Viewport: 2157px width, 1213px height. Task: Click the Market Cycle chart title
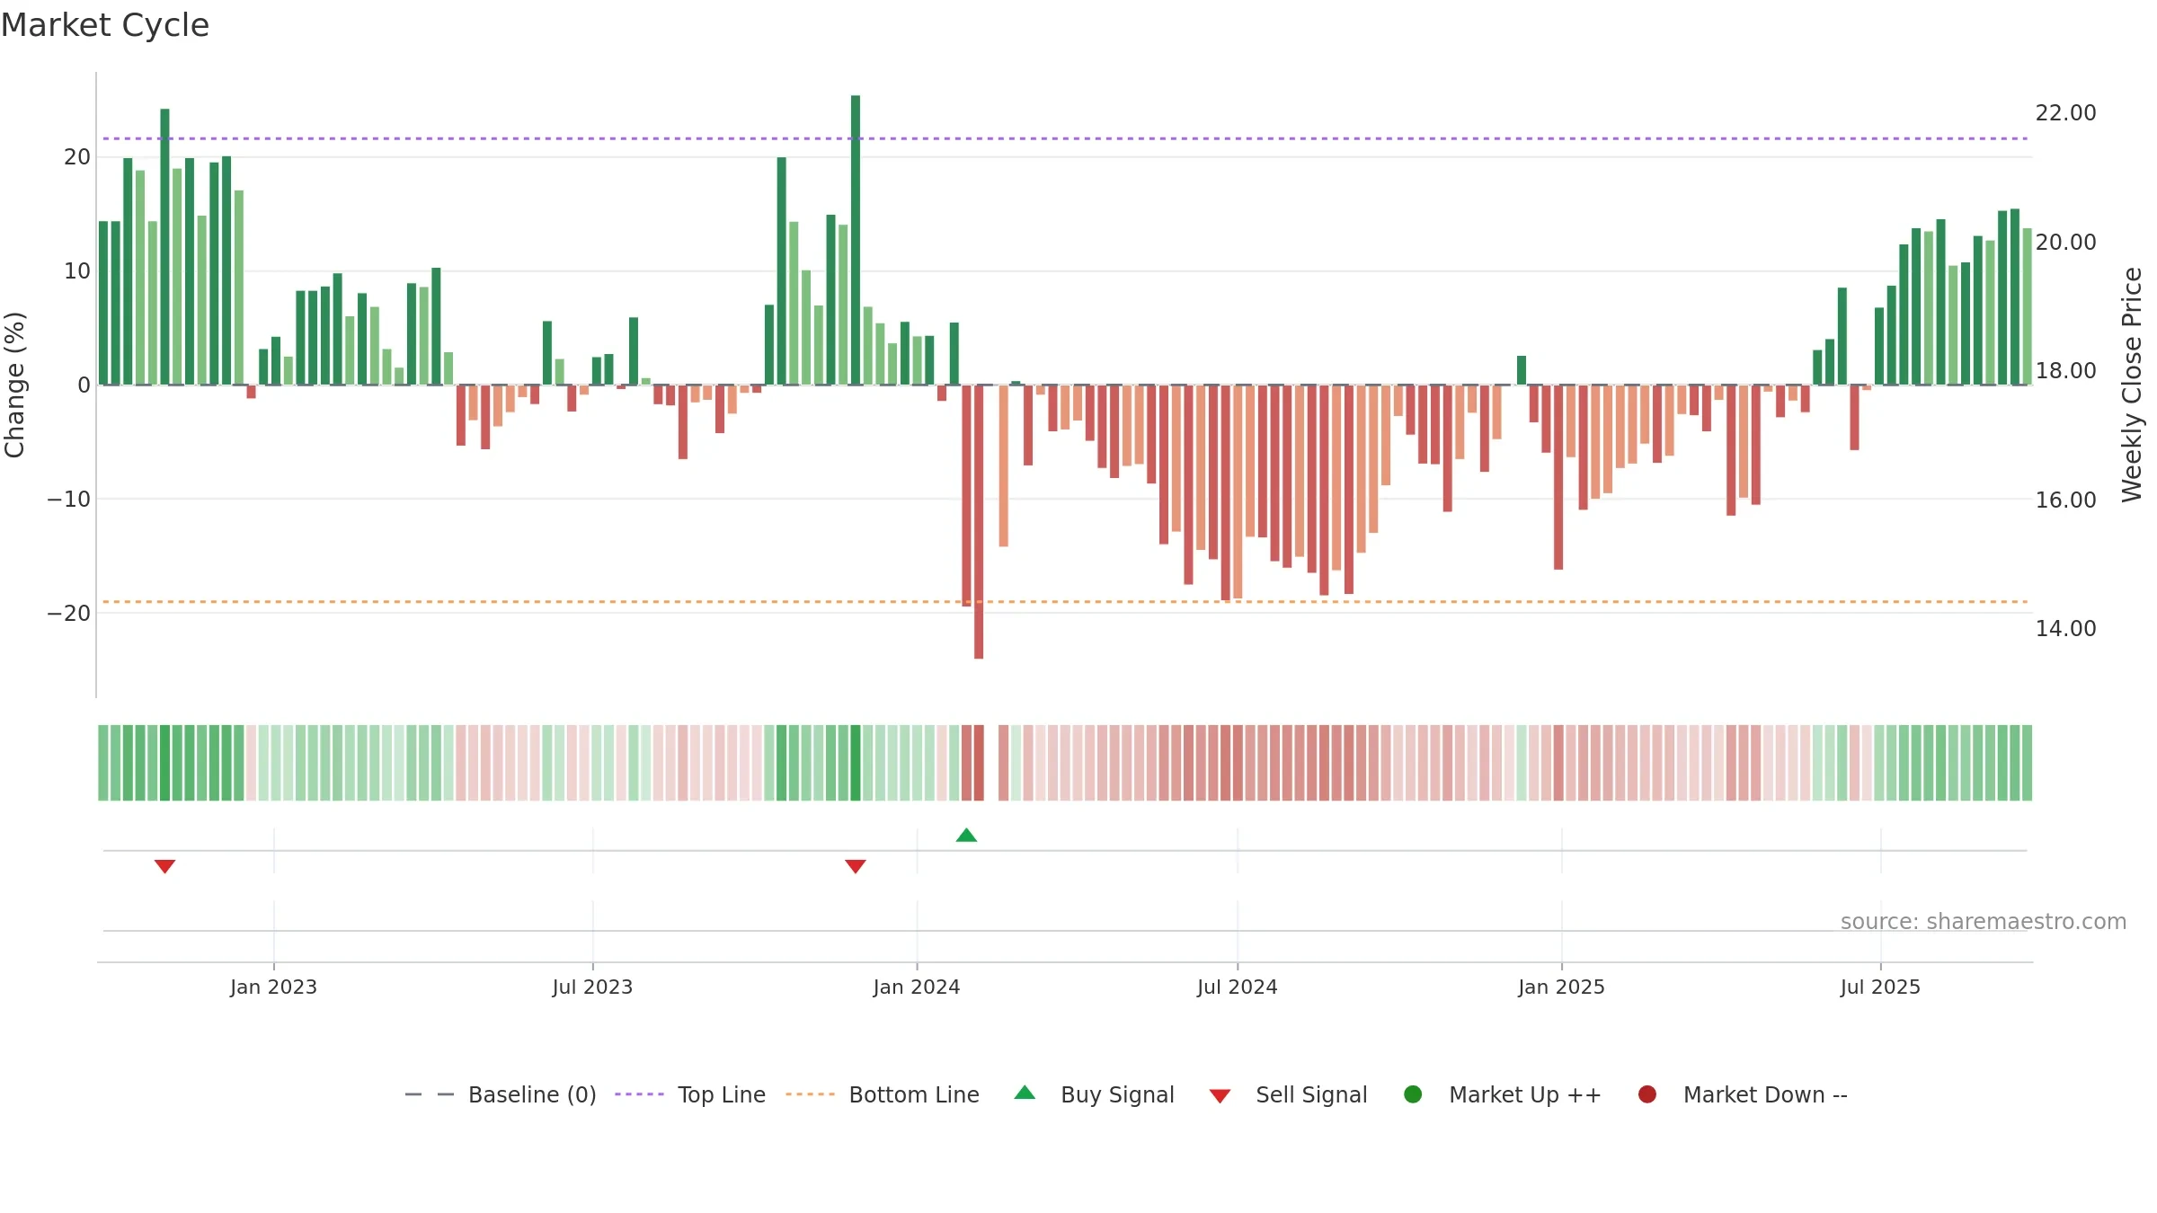(x=105, y=25)
